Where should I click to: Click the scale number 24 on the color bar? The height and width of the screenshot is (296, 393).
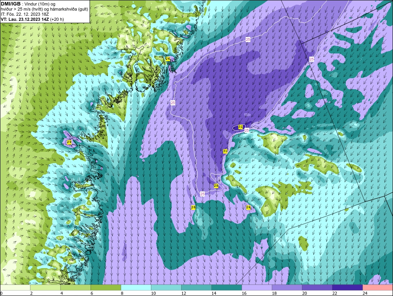click(x=365, y=293)
